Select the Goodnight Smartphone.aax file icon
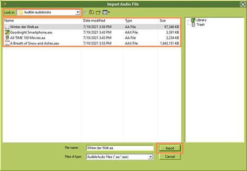The height and width of the screenshot is (171, 247). pos(7,32)
